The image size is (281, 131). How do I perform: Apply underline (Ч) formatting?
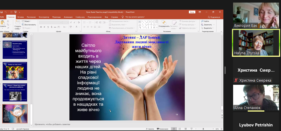(x=48, y=27)
